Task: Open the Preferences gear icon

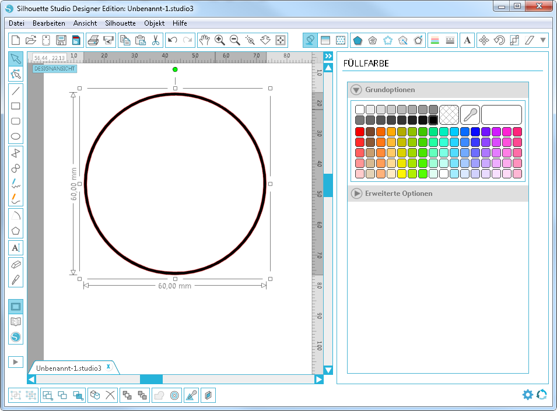Action: tap(527, 395)
